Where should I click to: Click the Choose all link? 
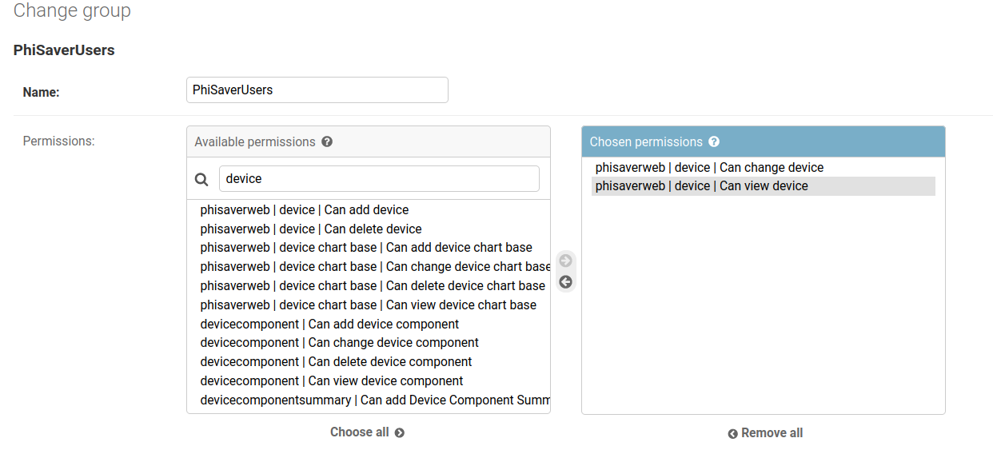click(x=368, y=432)
